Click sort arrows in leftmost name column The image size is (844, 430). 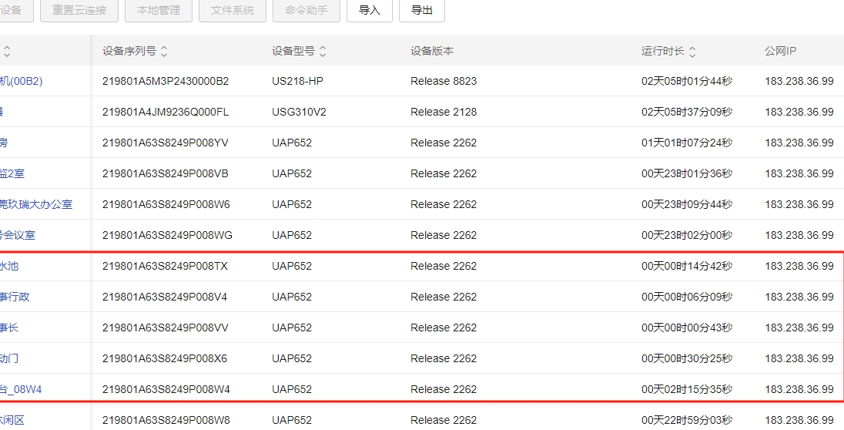click(x=7, y=52)
